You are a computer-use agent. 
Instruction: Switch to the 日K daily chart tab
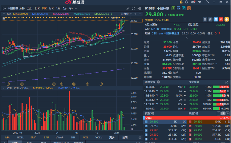[x=37, y=9]
